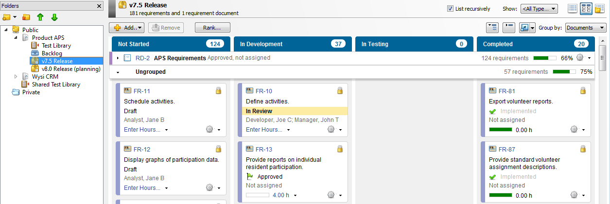Move folder up with green arrow
The image size is (610, 204).
[x=40, y=17]
